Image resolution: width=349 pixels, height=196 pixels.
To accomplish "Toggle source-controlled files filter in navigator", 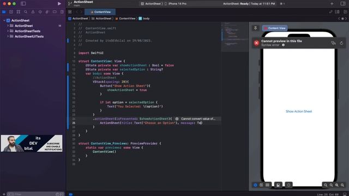I will tap(62, 194).
